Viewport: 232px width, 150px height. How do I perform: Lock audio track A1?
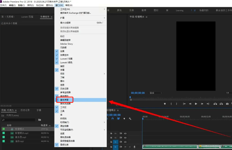coord(111,147)
